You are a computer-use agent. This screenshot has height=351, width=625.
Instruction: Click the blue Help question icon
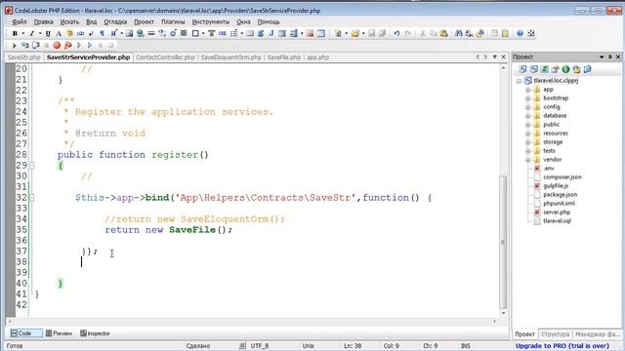[x=520, y=33]
